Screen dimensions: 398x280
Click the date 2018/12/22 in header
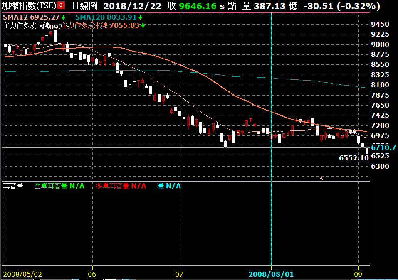(132, 6)
